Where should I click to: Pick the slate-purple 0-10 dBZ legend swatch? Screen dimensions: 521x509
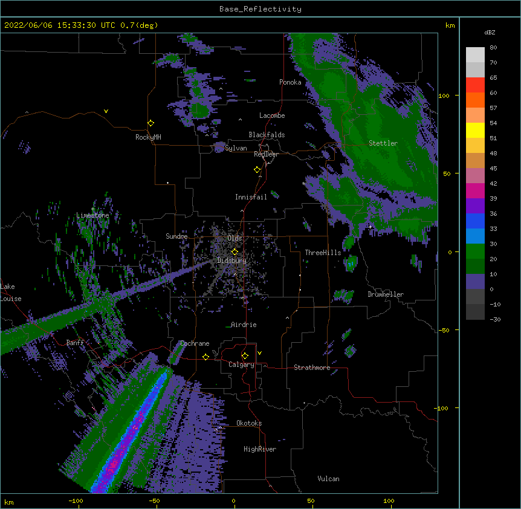tap(475, 282)
